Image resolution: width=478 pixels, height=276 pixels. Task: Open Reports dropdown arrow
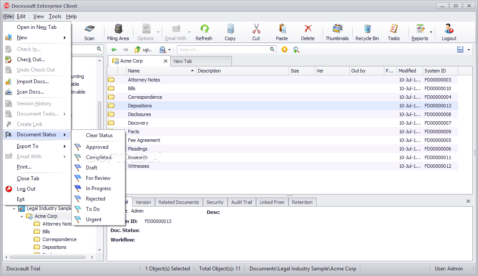pos(431,32)
